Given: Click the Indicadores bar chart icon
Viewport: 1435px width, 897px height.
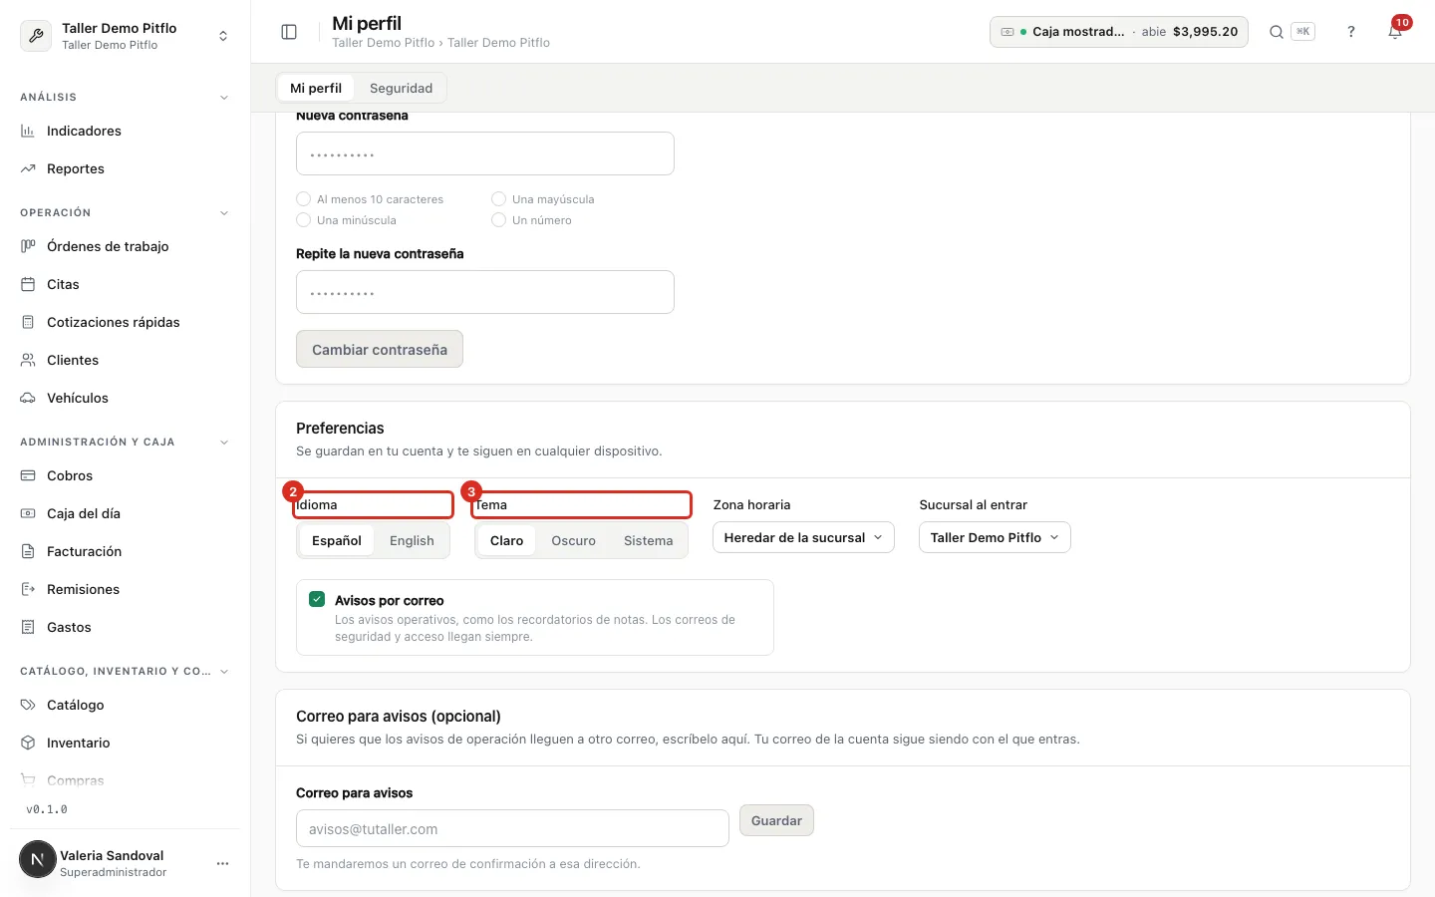Looking at the screenshot, I should pos(28,131).
